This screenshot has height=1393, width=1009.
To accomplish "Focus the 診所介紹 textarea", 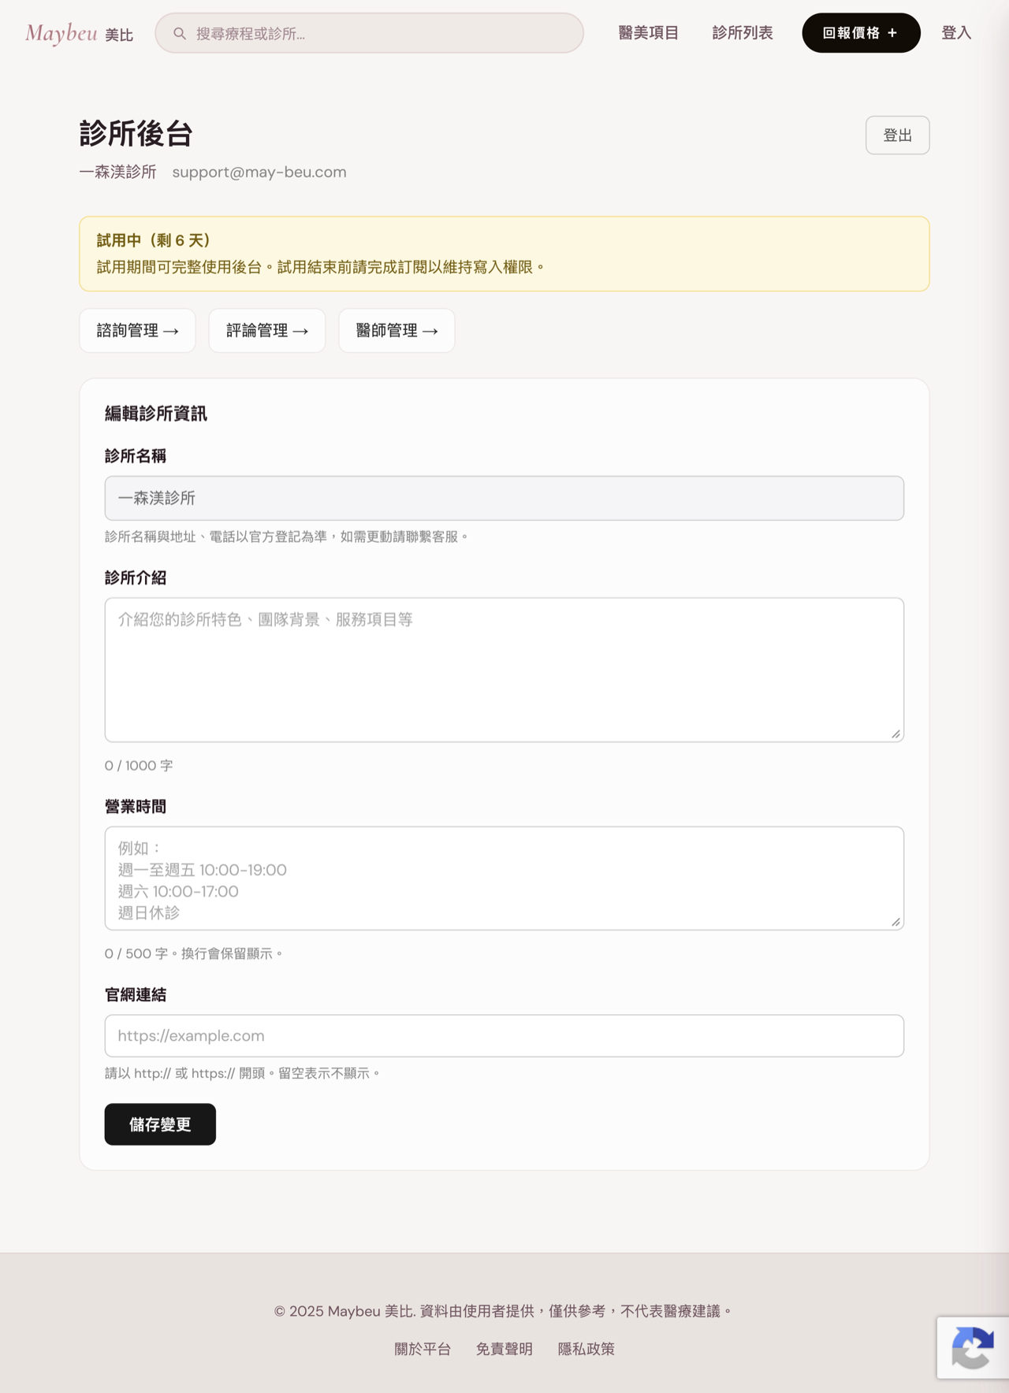I will [504, 670].
